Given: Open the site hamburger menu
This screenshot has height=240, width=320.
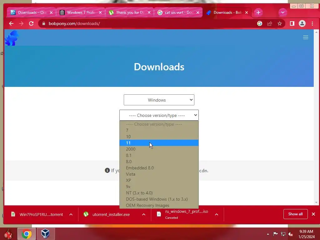Looking at the screenshot, I should click(306, 37).
